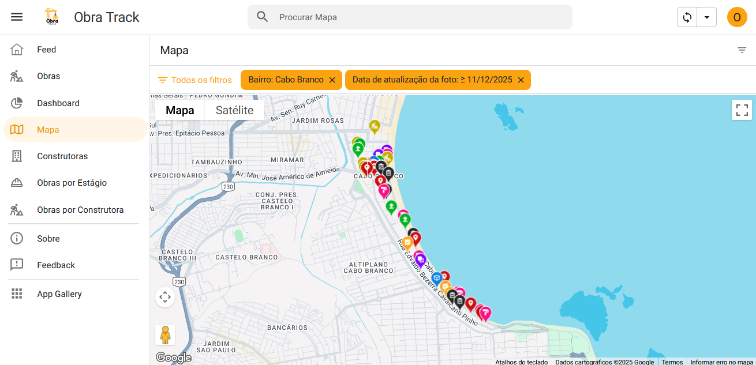Open the refresh options dropdown arrow
This screenshot has width=756, height=365.
[x=706, y=17]
